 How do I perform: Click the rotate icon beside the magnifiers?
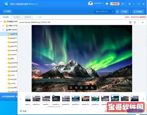[x=87, y=88]
